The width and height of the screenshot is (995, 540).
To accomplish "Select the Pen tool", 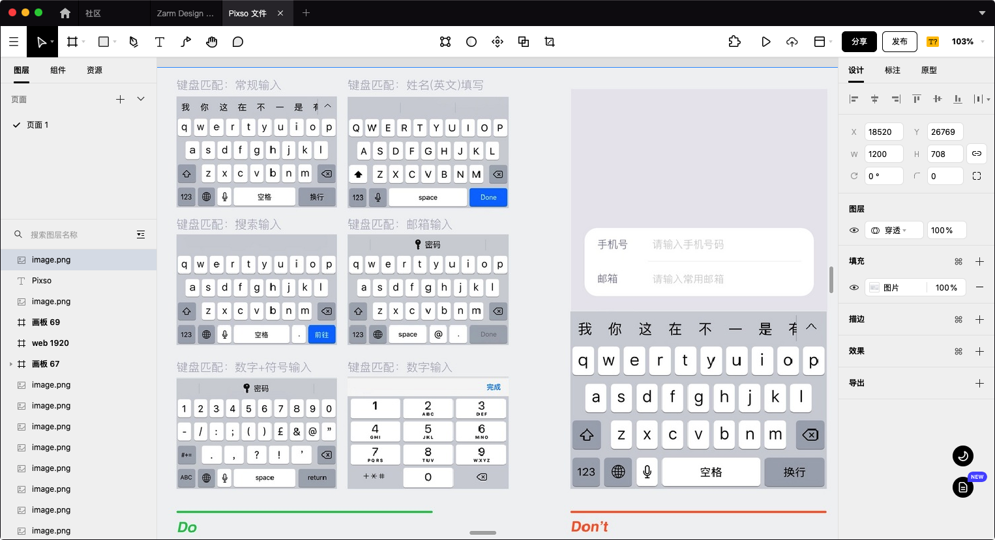I will tap(134, 42).
